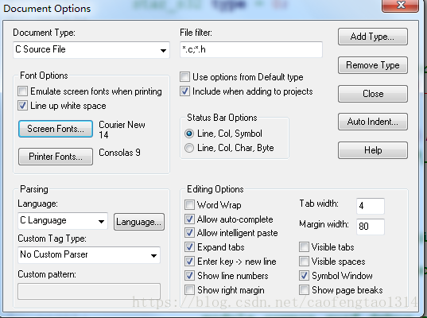The width and height of the screenshot is (427, 318).
Task: Open the Custom Tag Type dropdown
Action: pyautogui.click(x=89, y=255)
